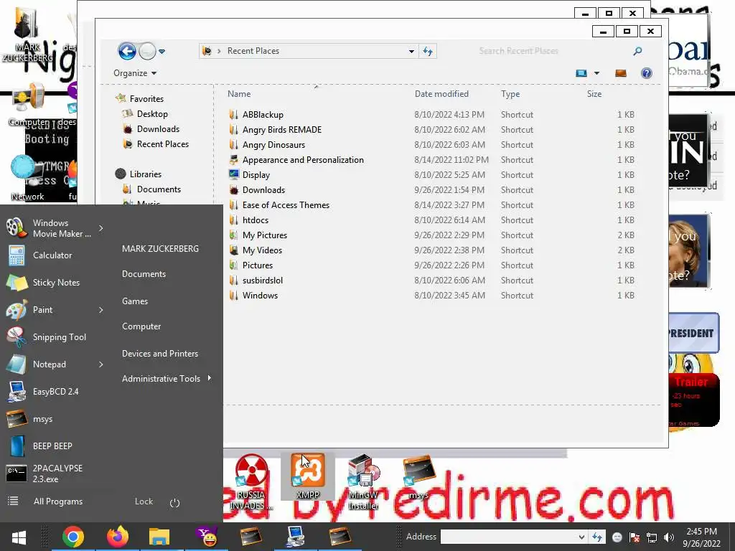Open Devices and Printers
The image size is (735, 551).
160,354
